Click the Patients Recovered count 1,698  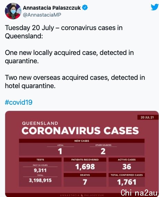85,167
